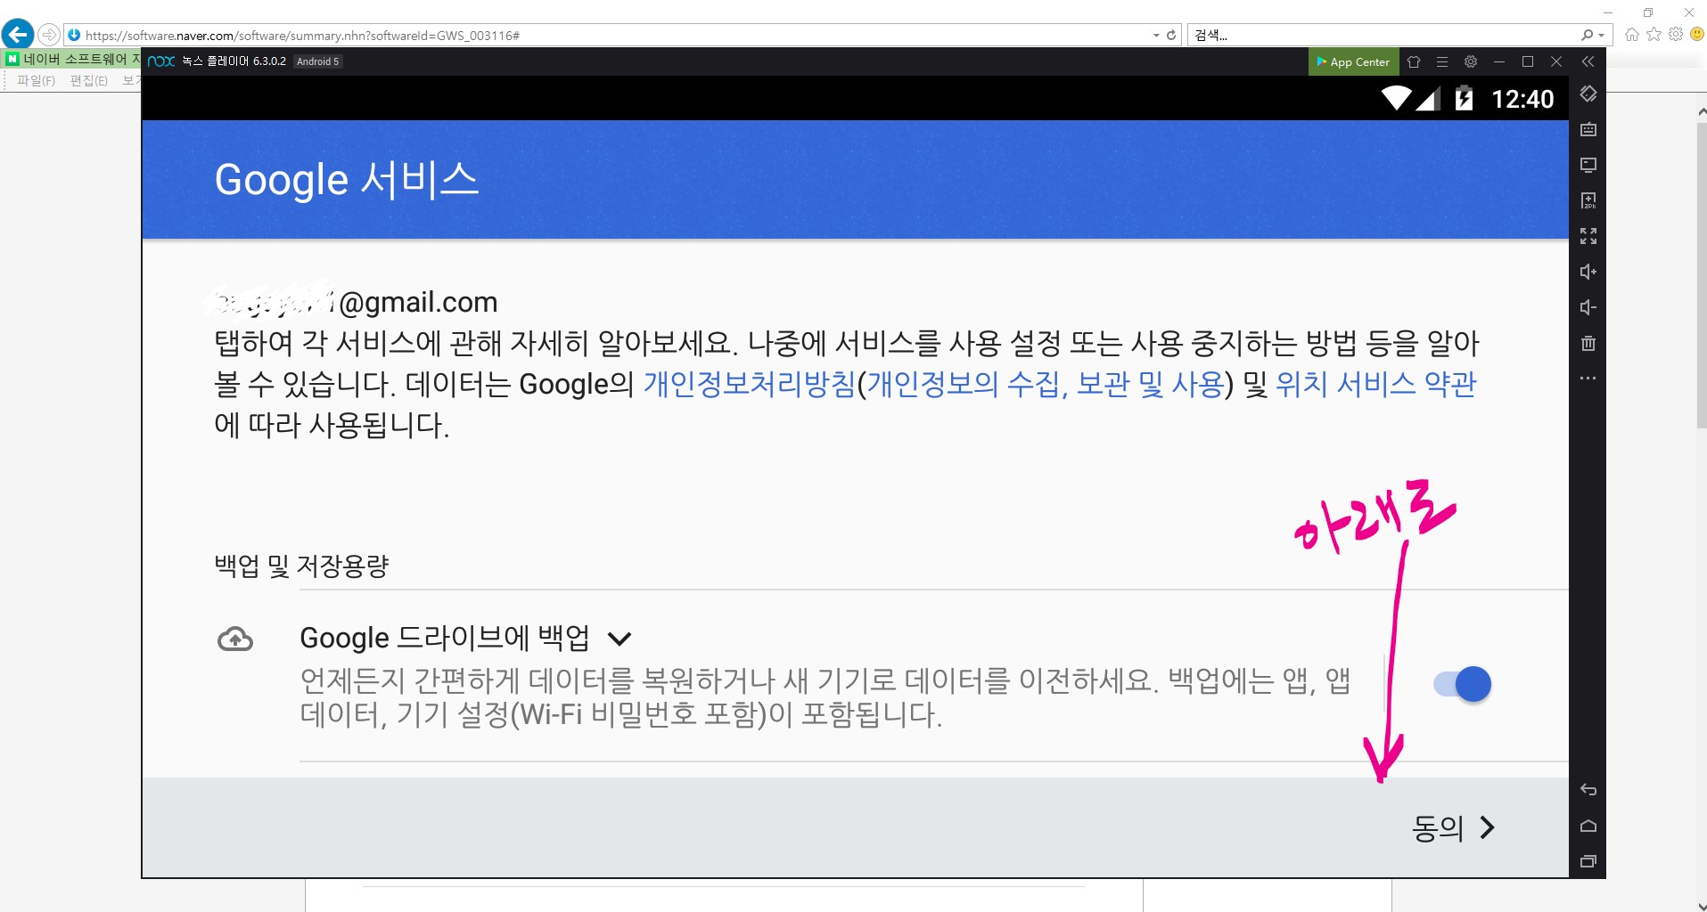The height and width of the screenshot is (912, 1707).
Task: Open browser tools gear icon
Action: click(x=1676, y=35)
